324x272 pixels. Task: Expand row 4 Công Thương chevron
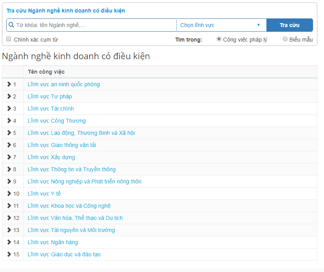coord(9,121)
